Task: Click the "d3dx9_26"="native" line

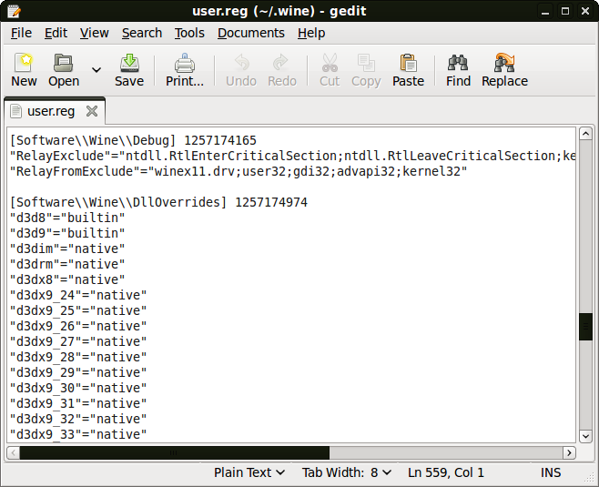Action: [x=78, y=326]
